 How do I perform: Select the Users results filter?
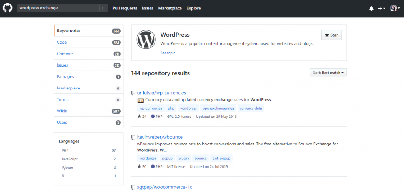(x=89, y=123)
